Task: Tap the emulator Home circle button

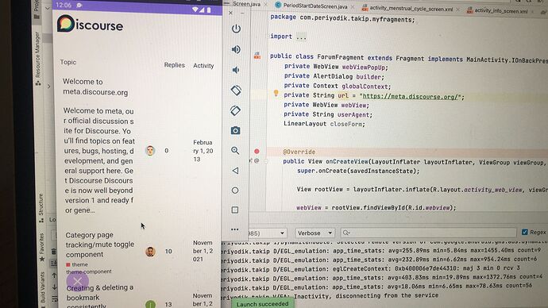Action: pos(235,191)
